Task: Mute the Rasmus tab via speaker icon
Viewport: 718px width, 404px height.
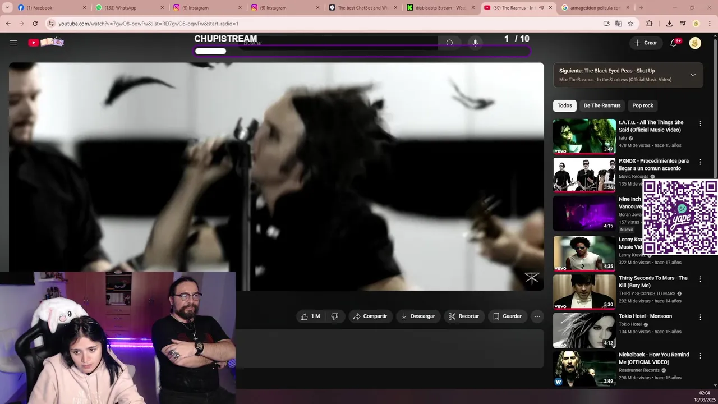Action: click(541, 8)
